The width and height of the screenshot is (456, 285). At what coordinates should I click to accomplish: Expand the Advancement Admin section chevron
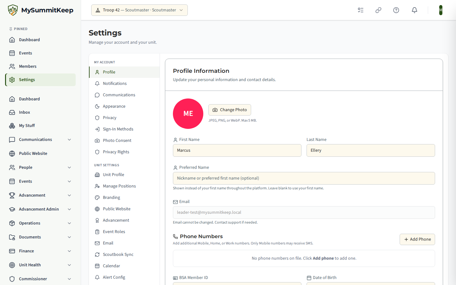[69, 209]
